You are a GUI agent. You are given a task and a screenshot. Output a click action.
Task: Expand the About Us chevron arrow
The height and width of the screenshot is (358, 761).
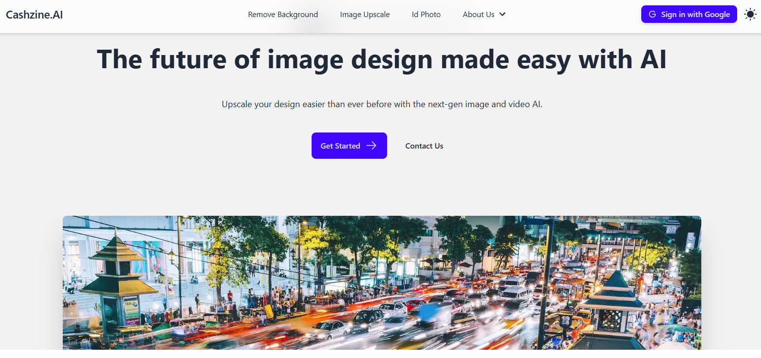pos(502,15)
